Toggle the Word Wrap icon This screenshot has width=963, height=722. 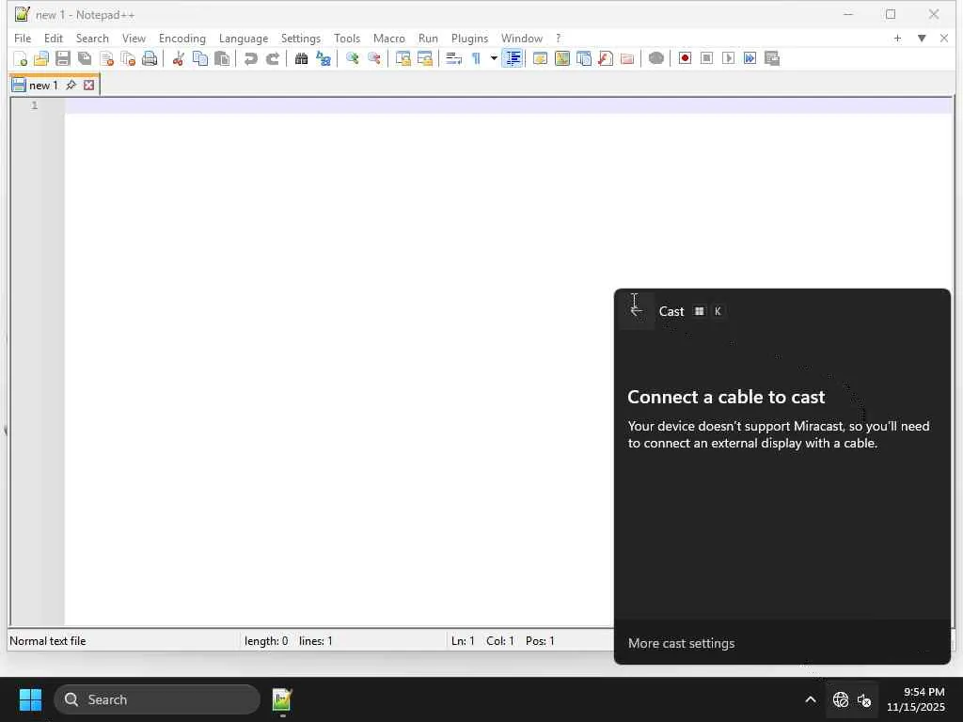coord(453,58)
